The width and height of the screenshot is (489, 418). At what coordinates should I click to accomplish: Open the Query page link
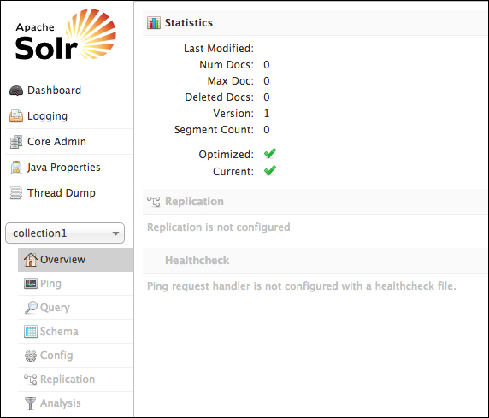(76, 308)
